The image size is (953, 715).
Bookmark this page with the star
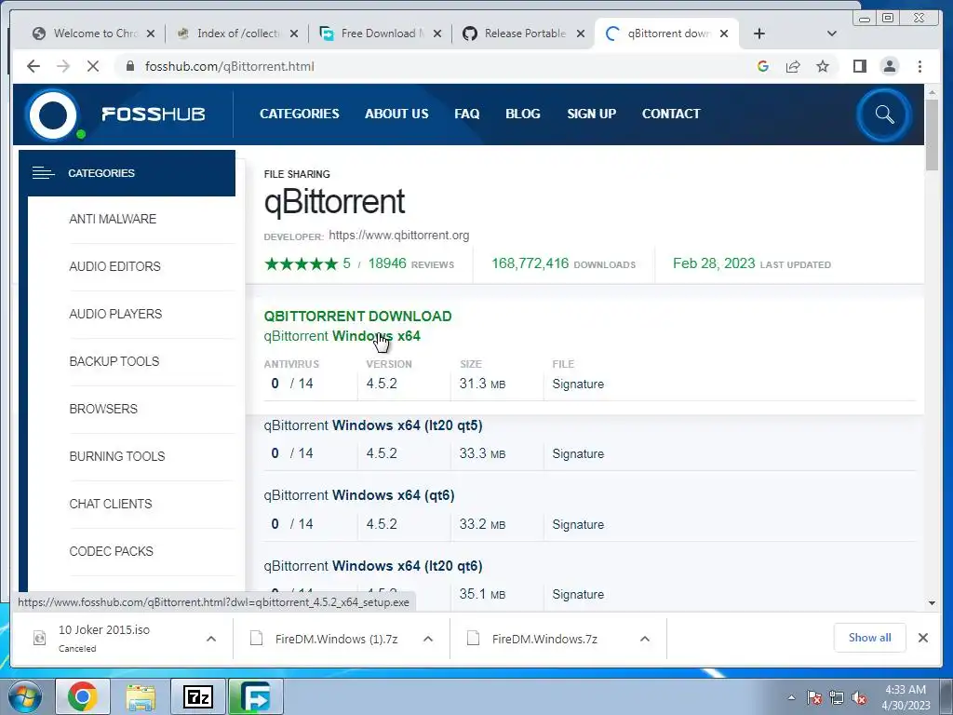pyautogui.click(x=823, y=66)
